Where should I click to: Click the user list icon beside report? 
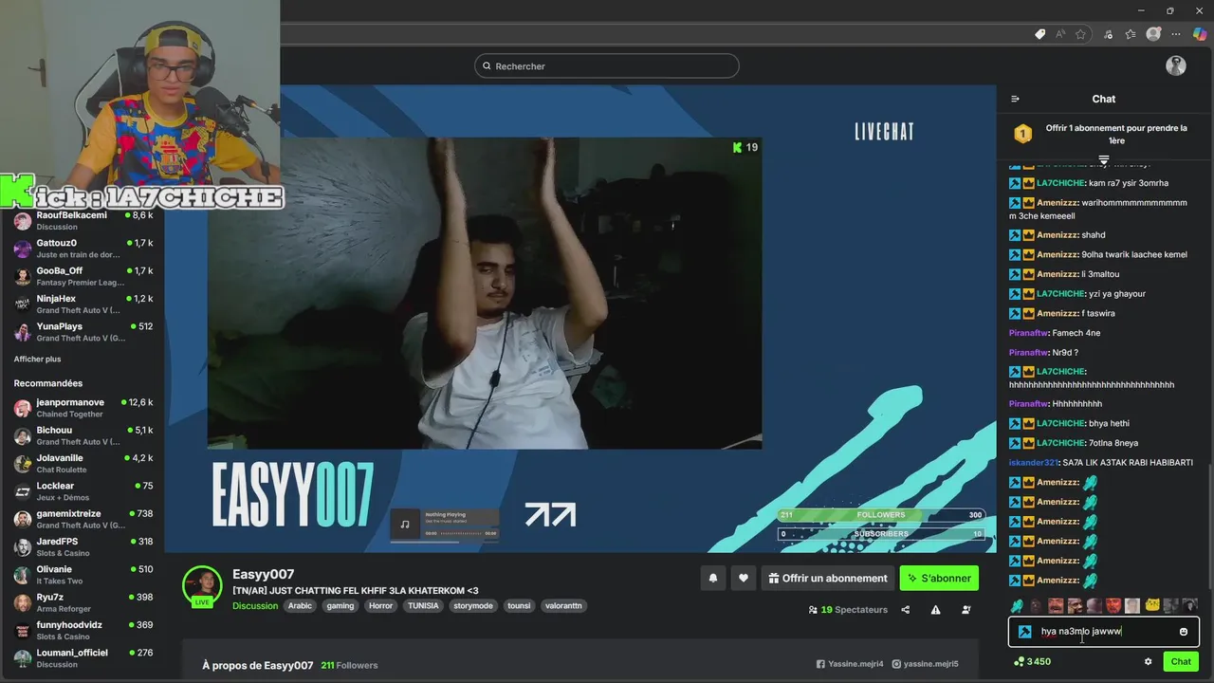tap(966, 610)
